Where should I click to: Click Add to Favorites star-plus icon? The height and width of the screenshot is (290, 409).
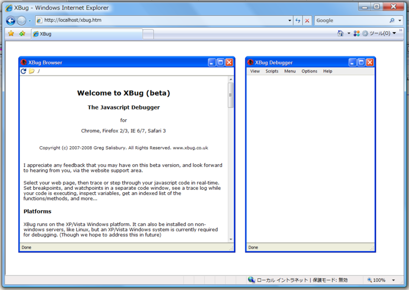(22, 33)
